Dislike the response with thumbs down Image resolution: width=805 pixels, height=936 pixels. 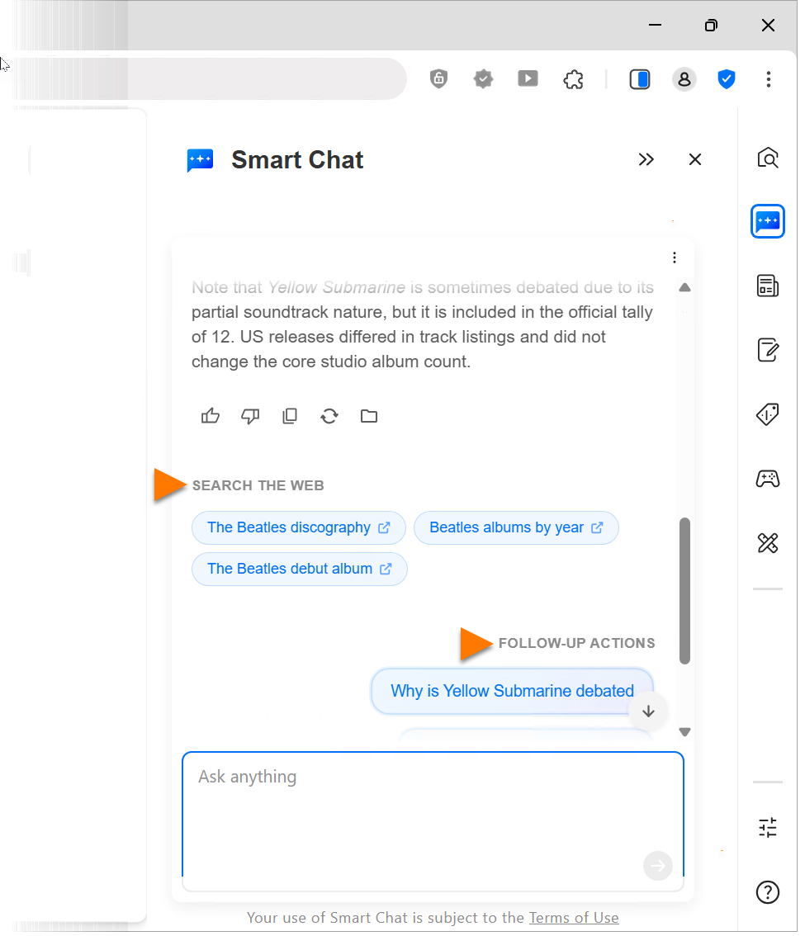(250, 416)
